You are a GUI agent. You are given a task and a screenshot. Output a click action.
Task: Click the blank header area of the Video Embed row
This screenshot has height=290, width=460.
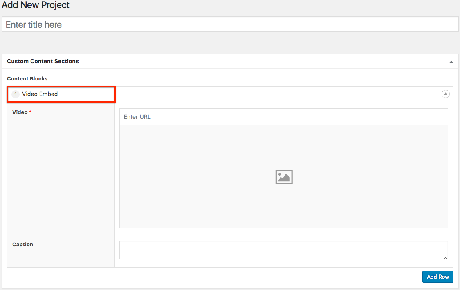(x=278, y=94)
